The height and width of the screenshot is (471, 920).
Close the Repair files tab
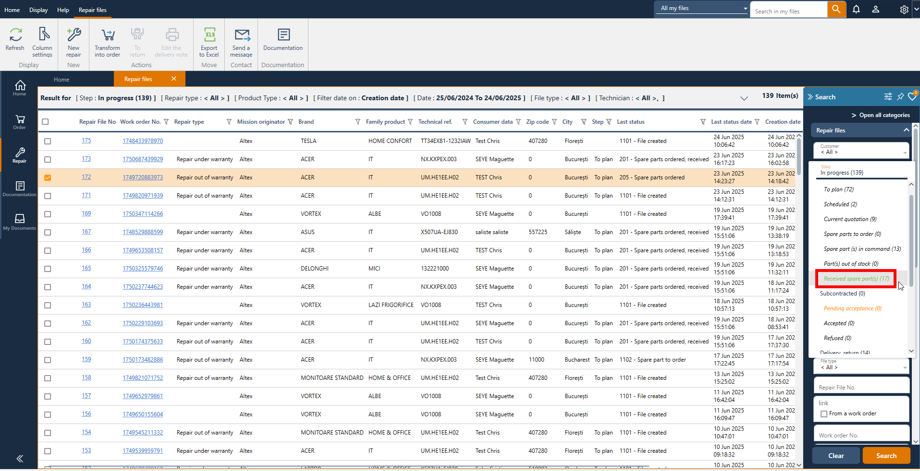(174, 79)
